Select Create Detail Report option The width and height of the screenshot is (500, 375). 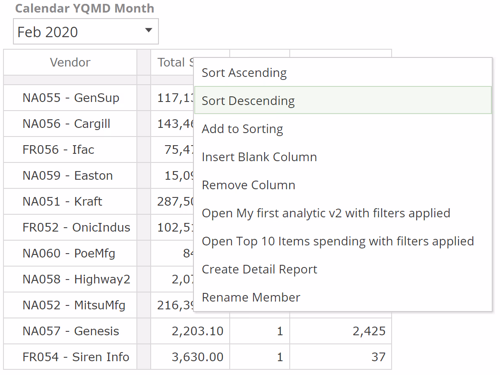259,270
